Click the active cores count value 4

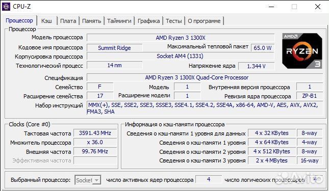point(209,179)
